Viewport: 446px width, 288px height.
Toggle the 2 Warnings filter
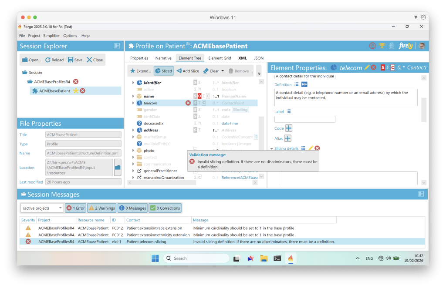(102, 208)
